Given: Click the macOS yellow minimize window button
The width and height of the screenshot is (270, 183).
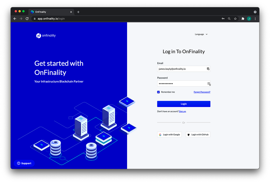Looking at the screenshot, I should point(20,11).
